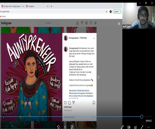
Task: Open the #pakistan hashtag
Action: tap(90, 96)
